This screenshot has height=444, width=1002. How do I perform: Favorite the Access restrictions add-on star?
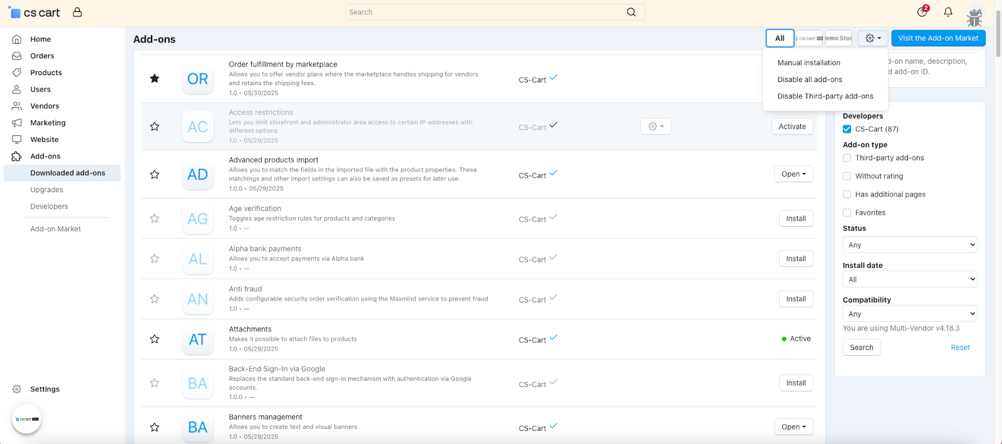tap(155, 126)
